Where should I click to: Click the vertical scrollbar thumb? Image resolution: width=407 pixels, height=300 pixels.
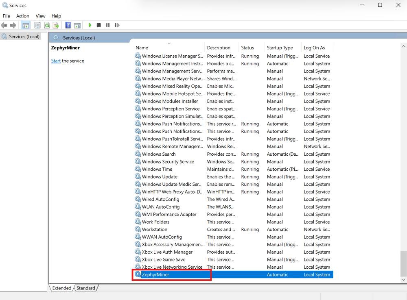click(x=403, y=263)
